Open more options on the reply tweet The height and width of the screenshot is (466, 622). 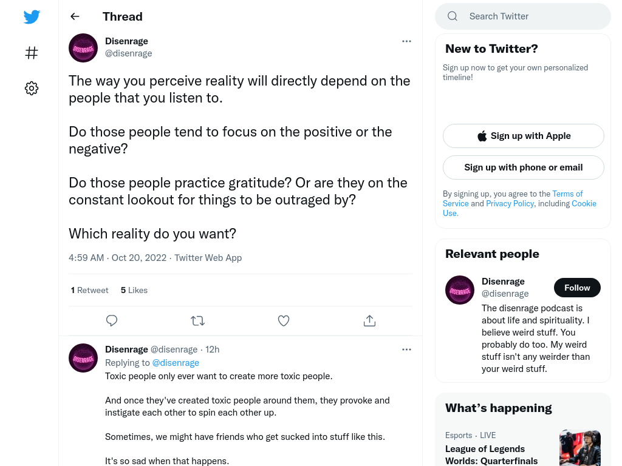406,349
